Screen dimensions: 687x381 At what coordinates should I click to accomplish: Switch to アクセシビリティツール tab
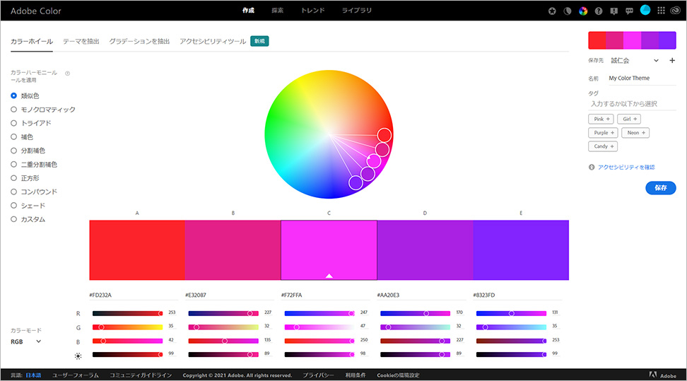213,41
